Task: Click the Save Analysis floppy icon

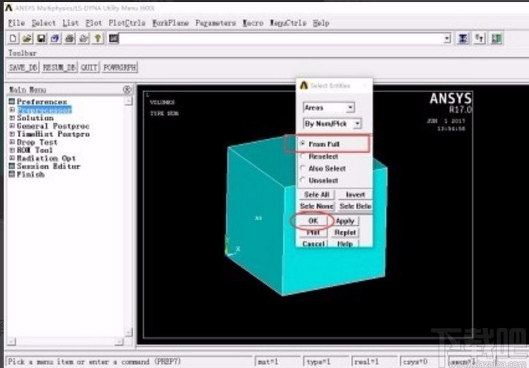Action: click(x=41, y=39)
